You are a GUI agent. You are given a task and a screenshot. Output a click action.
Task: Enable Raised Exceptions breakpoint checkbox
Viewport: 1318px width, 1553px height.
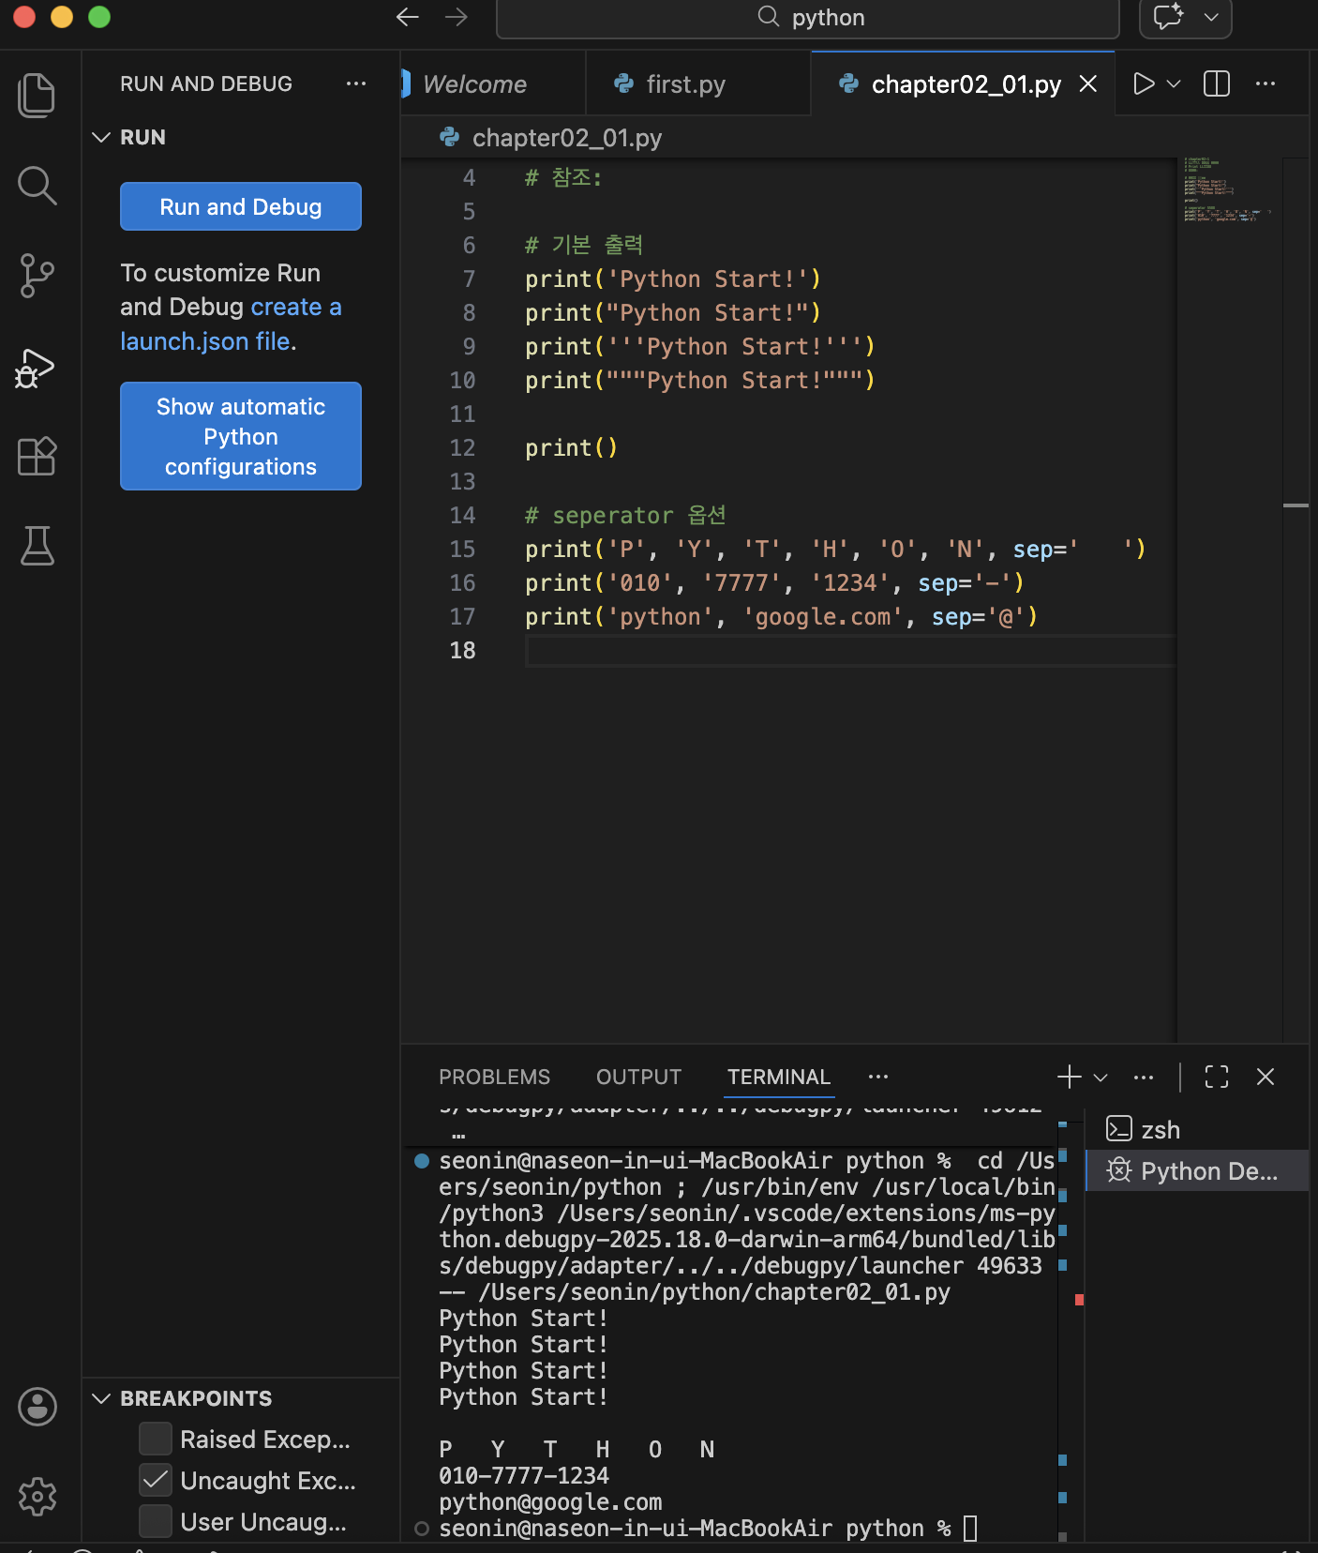[x=156, y=1439]
